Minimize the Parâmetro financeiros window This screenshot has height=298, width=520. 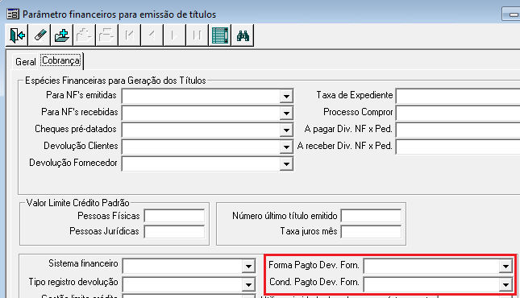513,14
